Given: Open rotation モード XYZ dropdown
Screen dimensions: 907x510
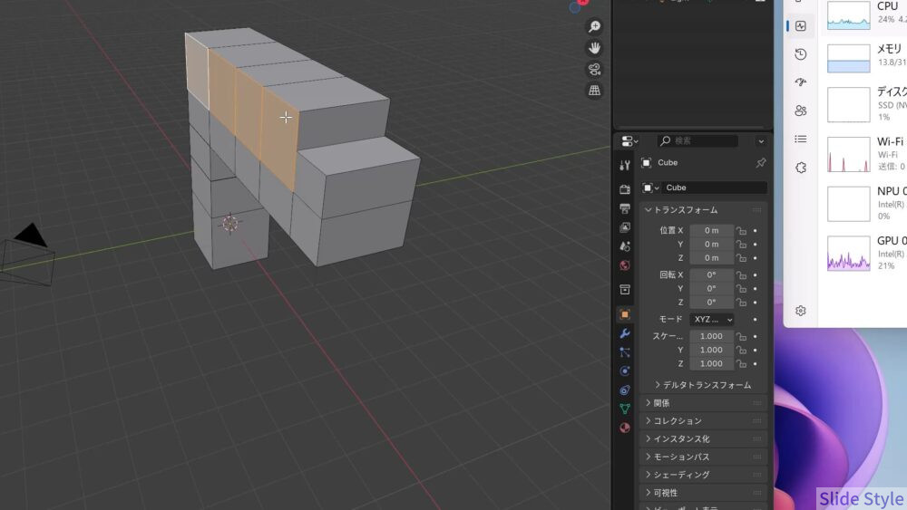Looking at the screenshot, I should pyautogui.click(x=711, y=320).
